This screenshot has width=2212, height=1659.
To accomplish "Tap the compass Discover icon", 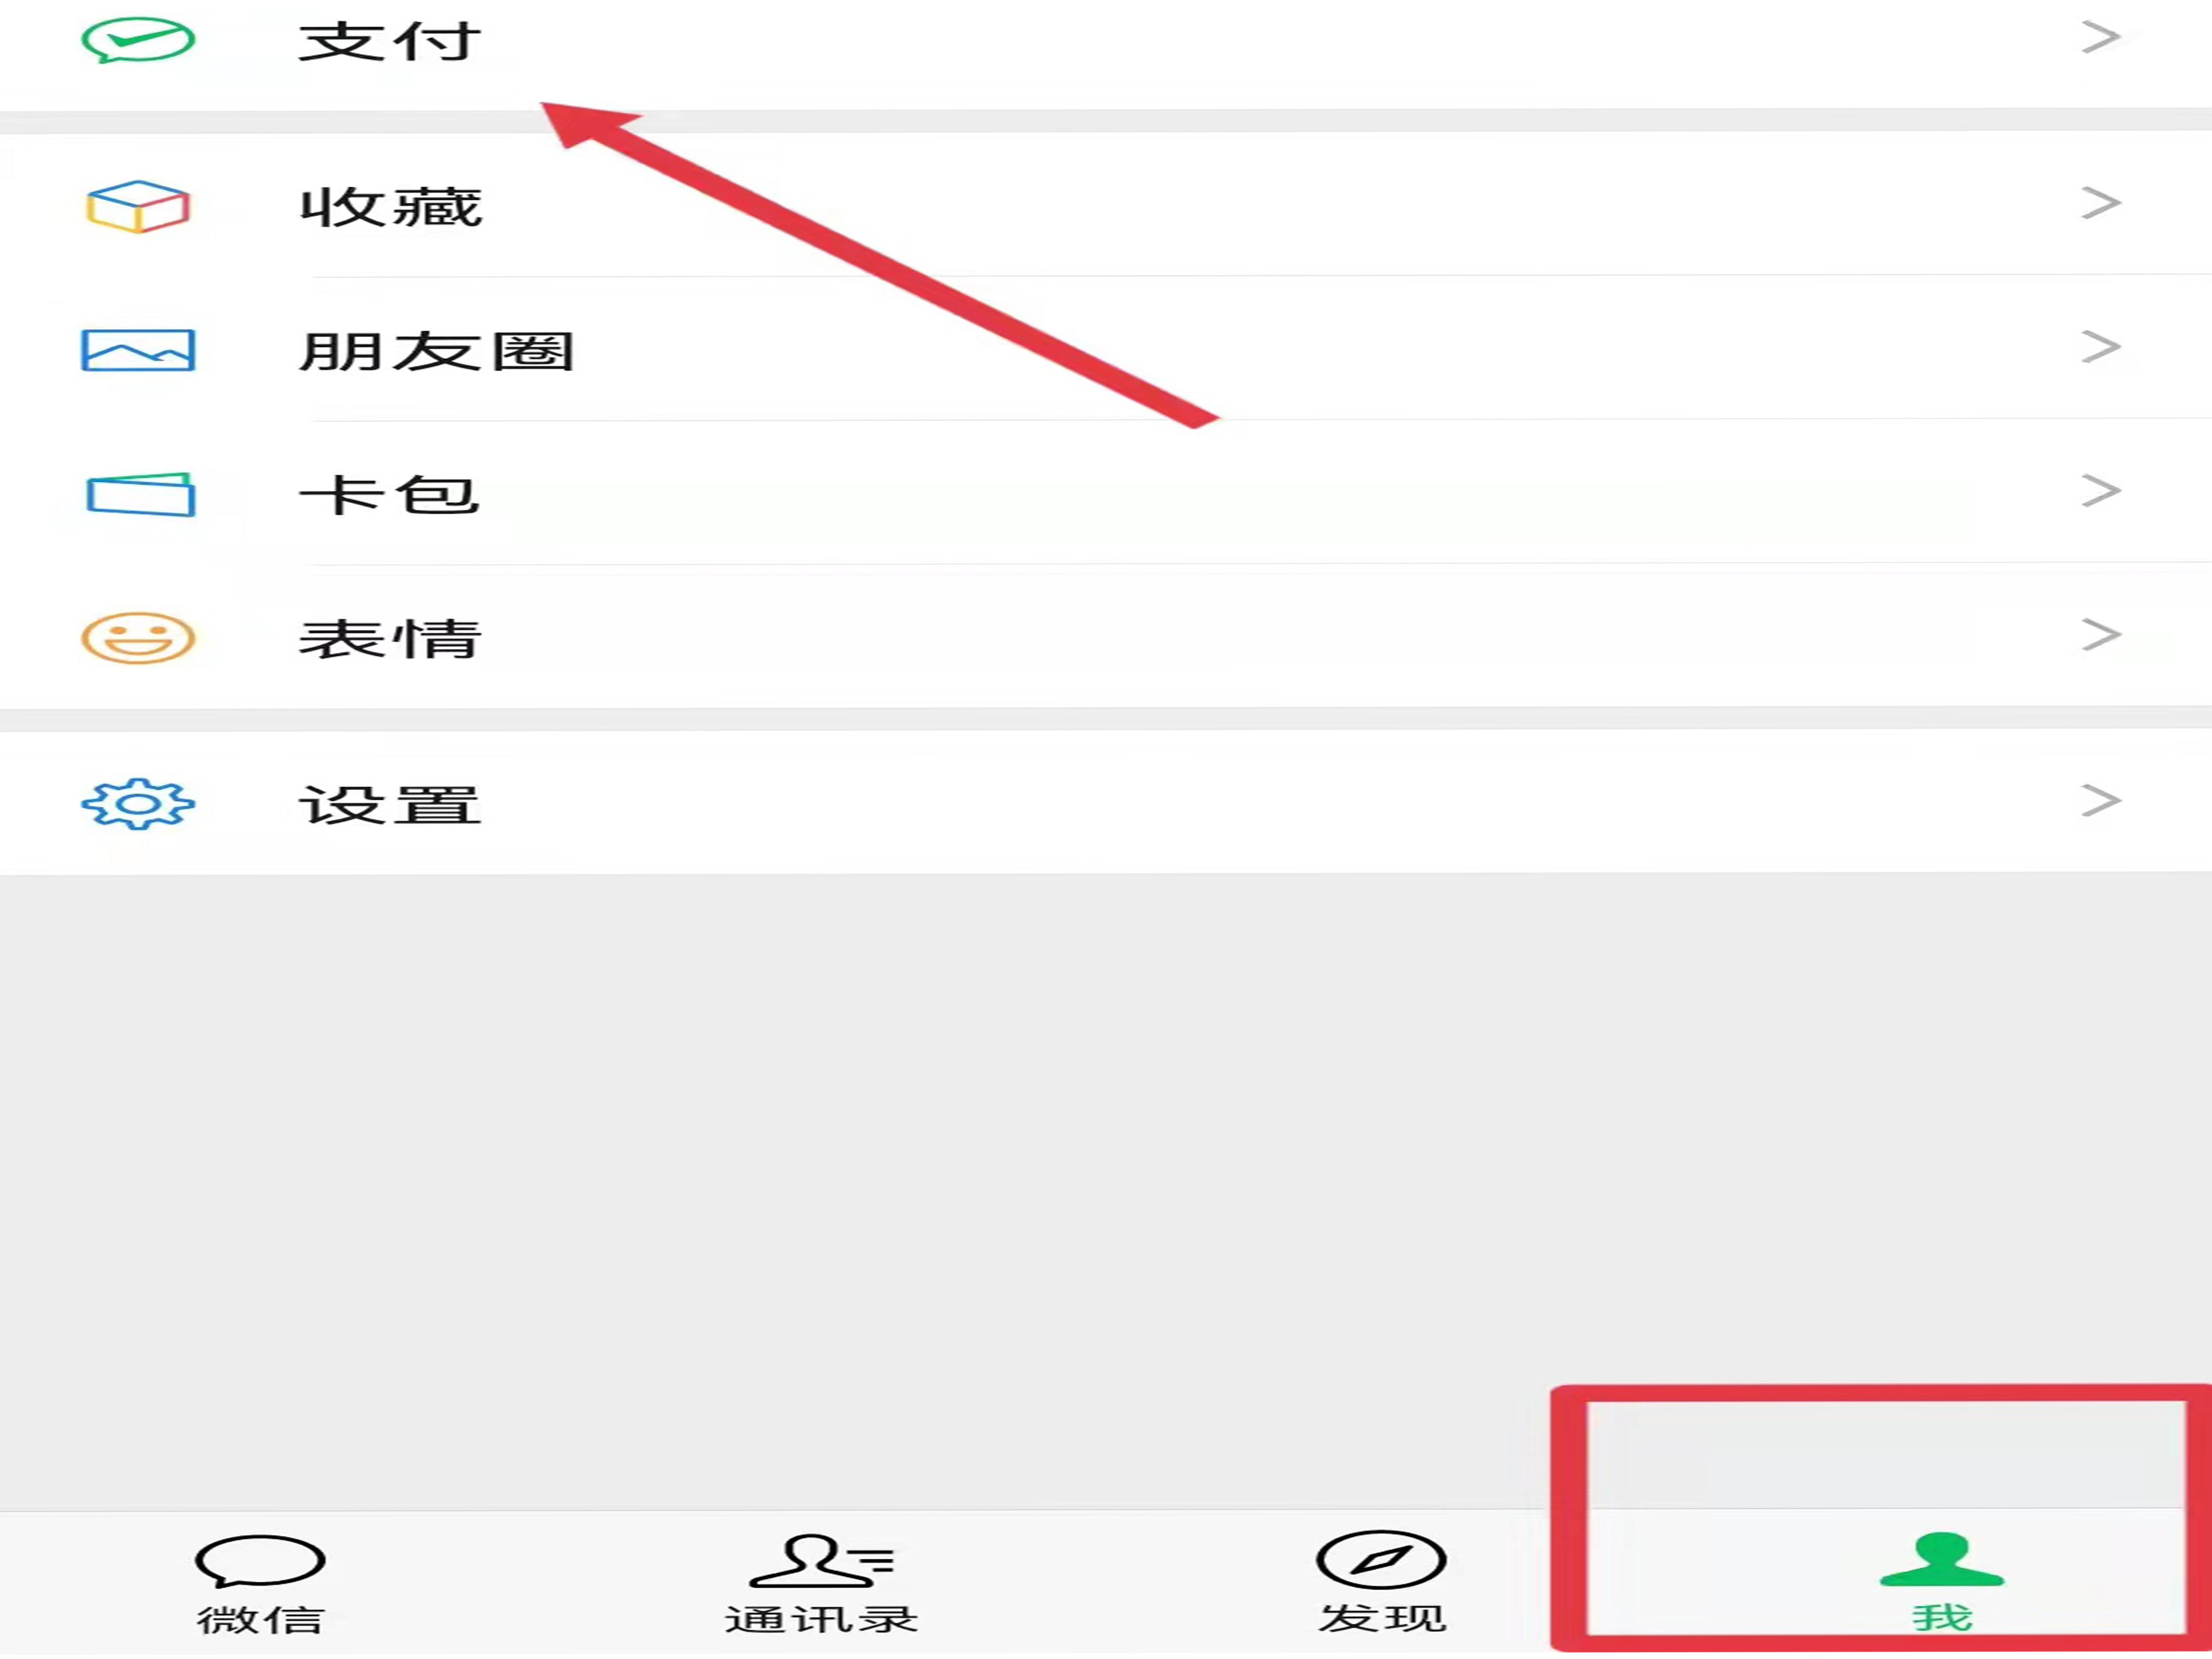I will (x=1381, y=1559).
